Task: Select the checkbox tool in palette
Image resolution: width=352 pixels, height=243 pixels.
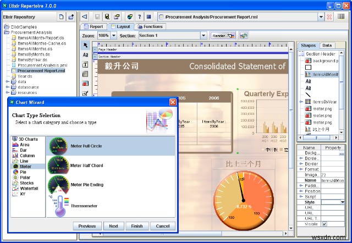Action: point(85,93)
